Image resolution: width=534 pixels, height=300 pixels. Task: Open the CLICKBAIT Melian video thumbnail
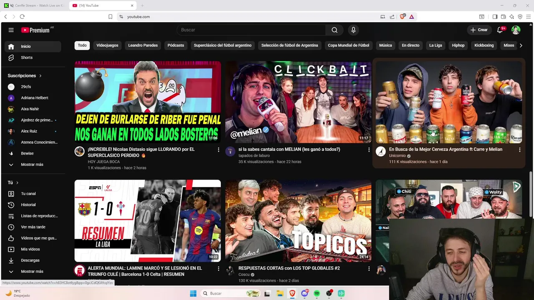point(298,102)
